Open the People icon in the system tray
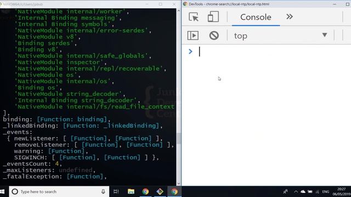Image resolution: width=351 pixels, height=197 pixels. coord(285,192)
